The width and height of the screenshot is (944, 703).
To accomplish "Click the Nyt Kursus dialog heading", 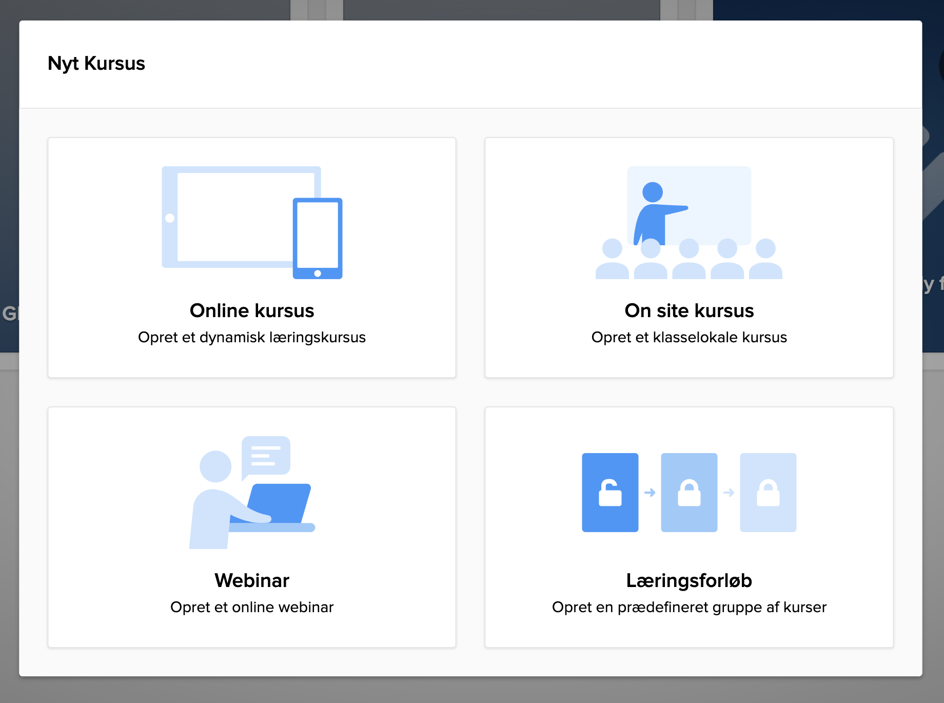I will coord(96,64).
